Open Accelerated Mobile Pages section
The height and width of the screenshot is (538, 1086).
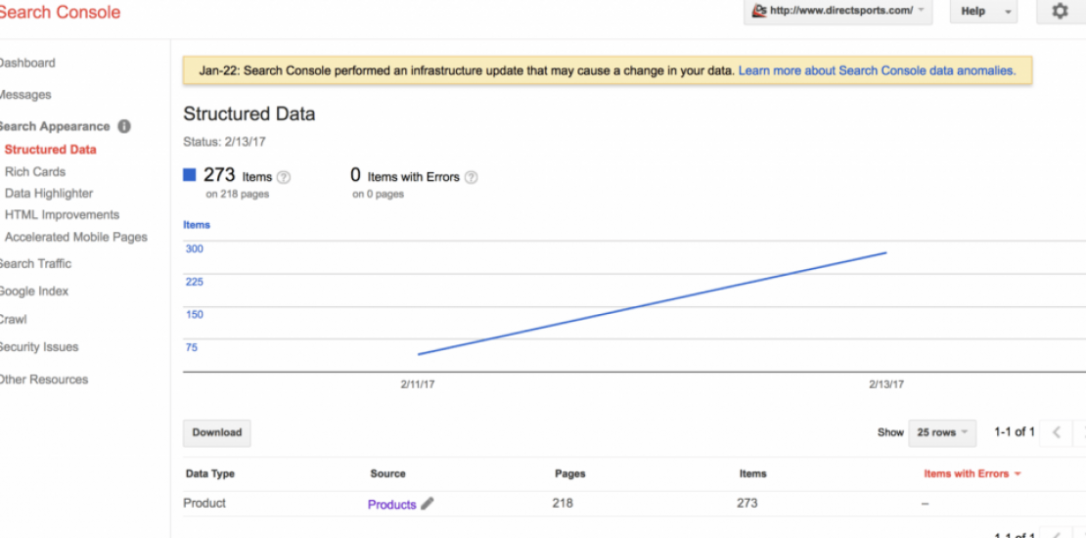click(x=76, y=237)
